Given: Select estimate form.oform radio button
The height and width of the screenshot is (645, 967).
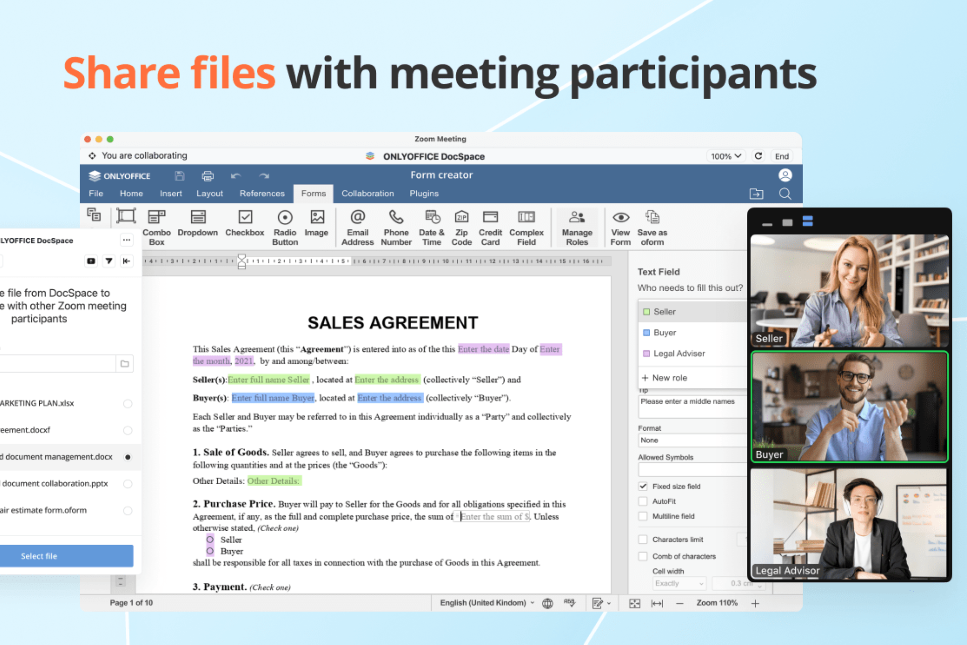Looking at the screenshot, I should tap(128, 510).
